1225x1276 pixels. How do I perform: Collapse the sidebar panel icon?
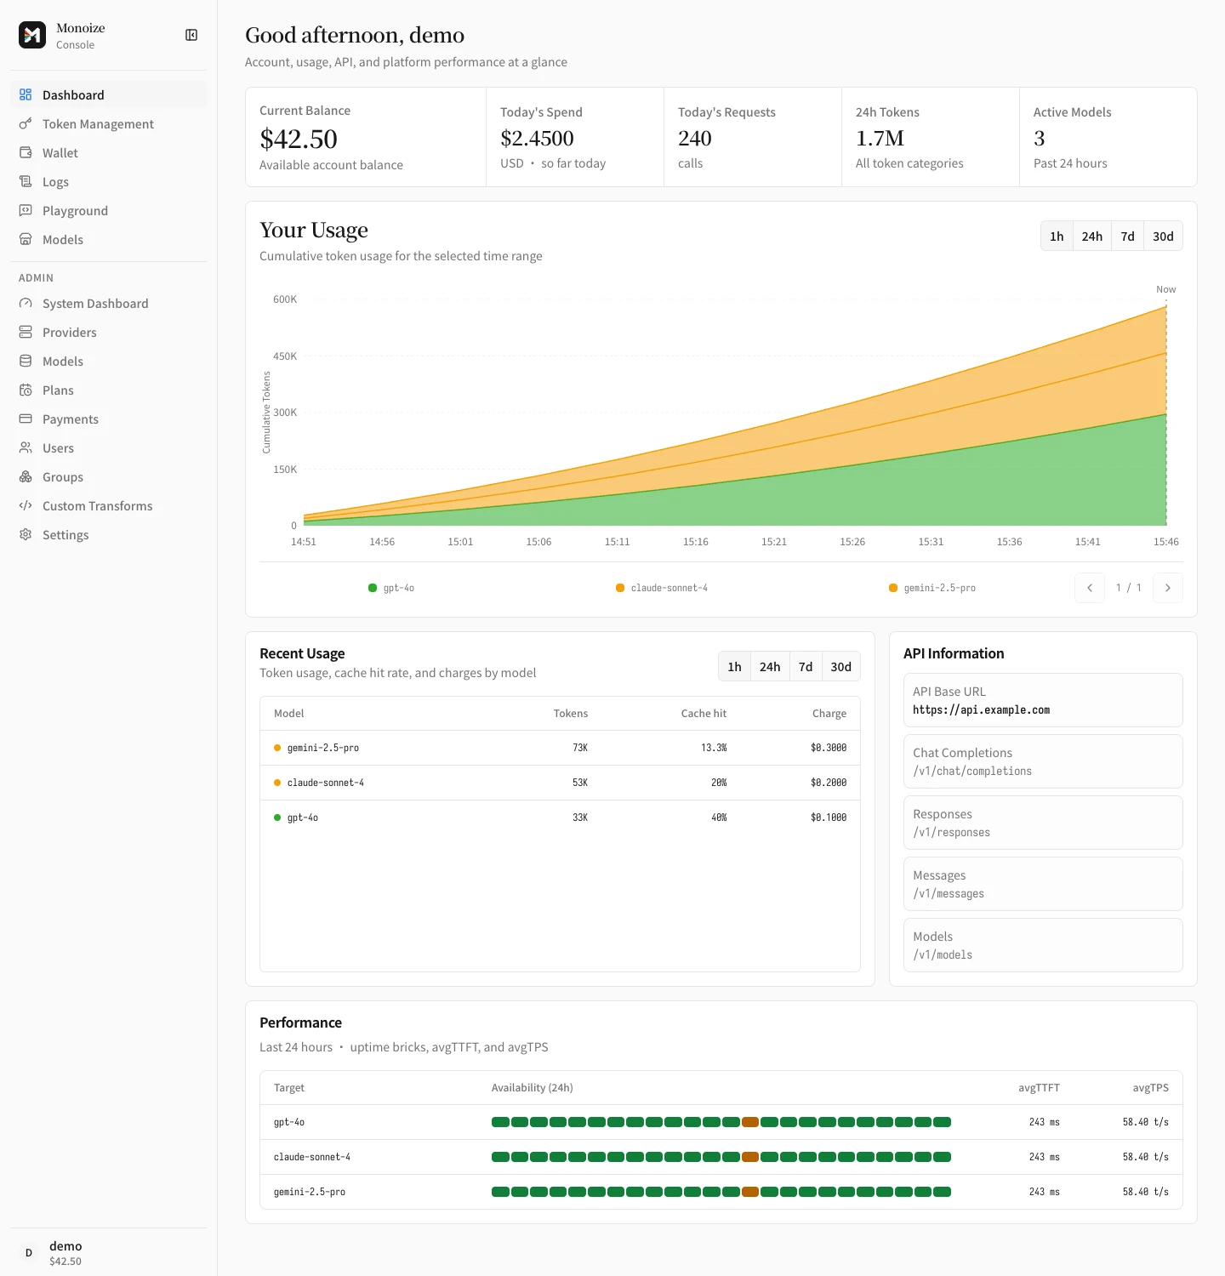pos(191,35)
